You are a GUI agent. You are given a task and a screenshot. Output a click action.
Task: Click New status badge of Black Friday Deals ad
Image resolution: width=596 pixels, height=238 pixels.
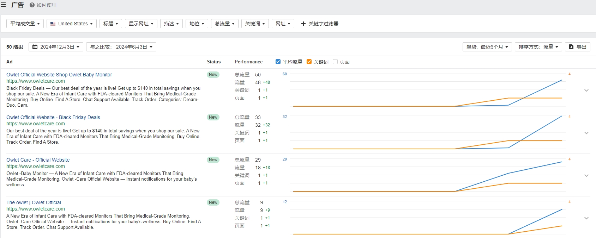[213, 117]
